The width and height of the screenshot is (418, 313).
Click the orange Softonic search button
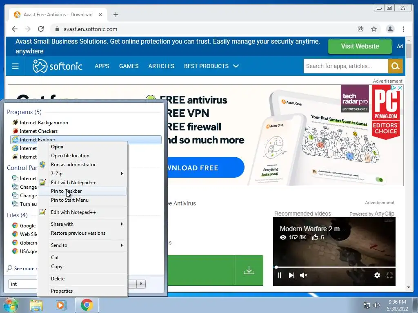(395, 66)
